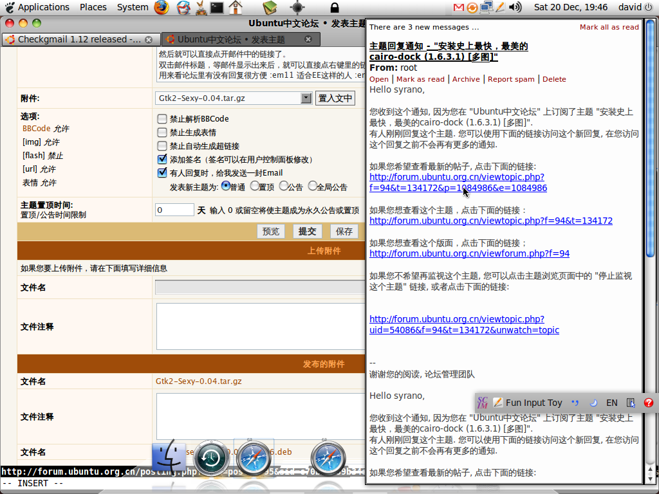Click EN language selector on SCIM toolbar
This screenshot has height=494, width=659.
[x=611, y=403]
